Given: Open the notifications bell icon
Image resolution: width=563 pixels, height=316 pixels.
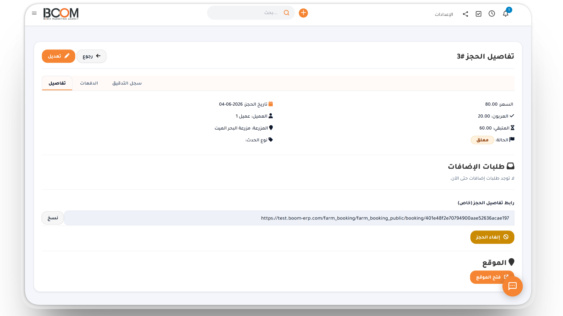Looking at the screenshot, I should [506, 14].
